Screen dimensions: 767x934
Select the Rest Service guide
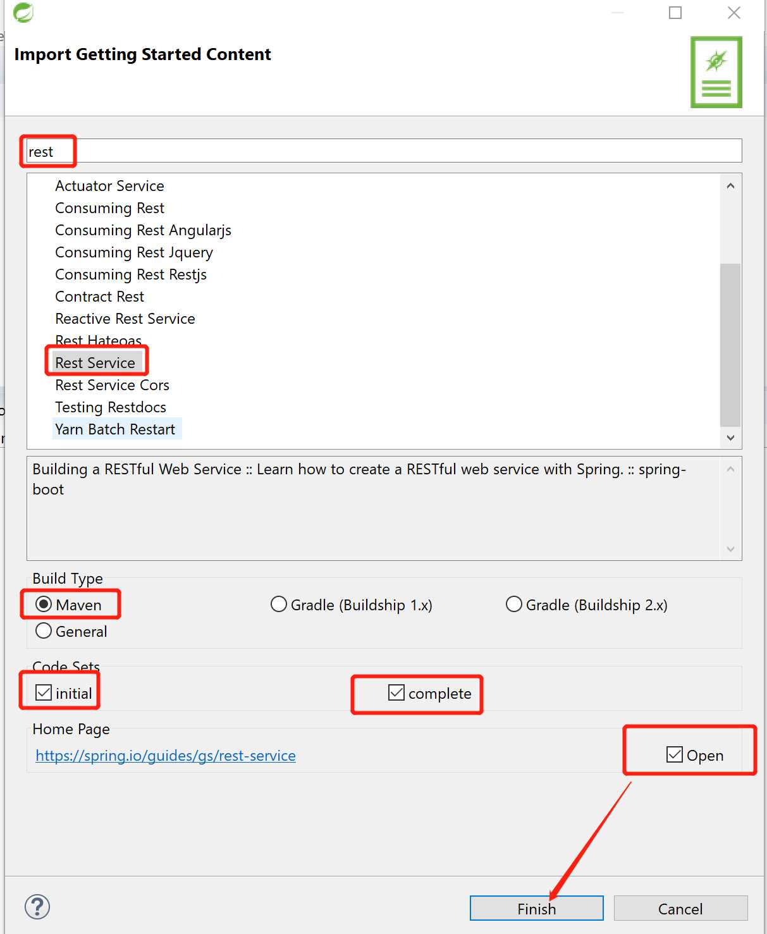(x=95, y=363)
